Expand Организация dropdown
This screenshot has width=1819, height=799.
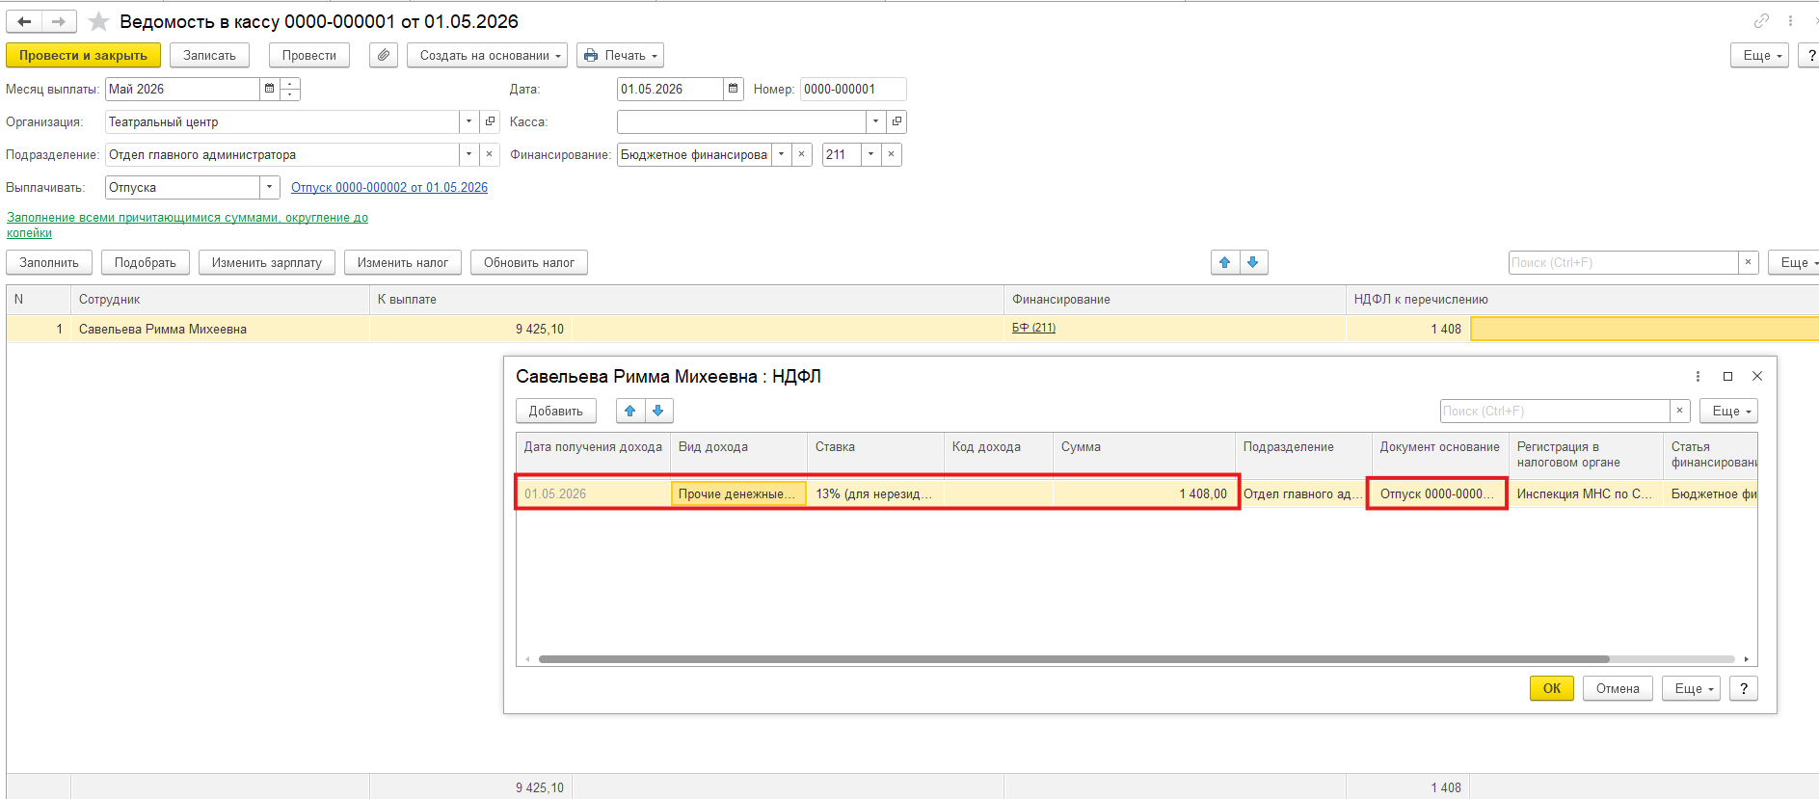pyautogui.click(x=469, y=121)
